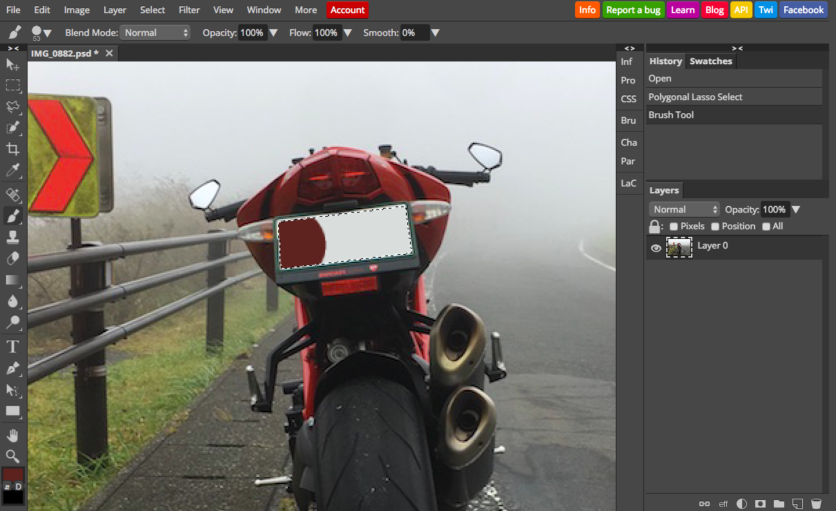The height and width of the screenshot is (511, 836).
Task: Hide the Layer 0 layer
Action: (654, 247)
